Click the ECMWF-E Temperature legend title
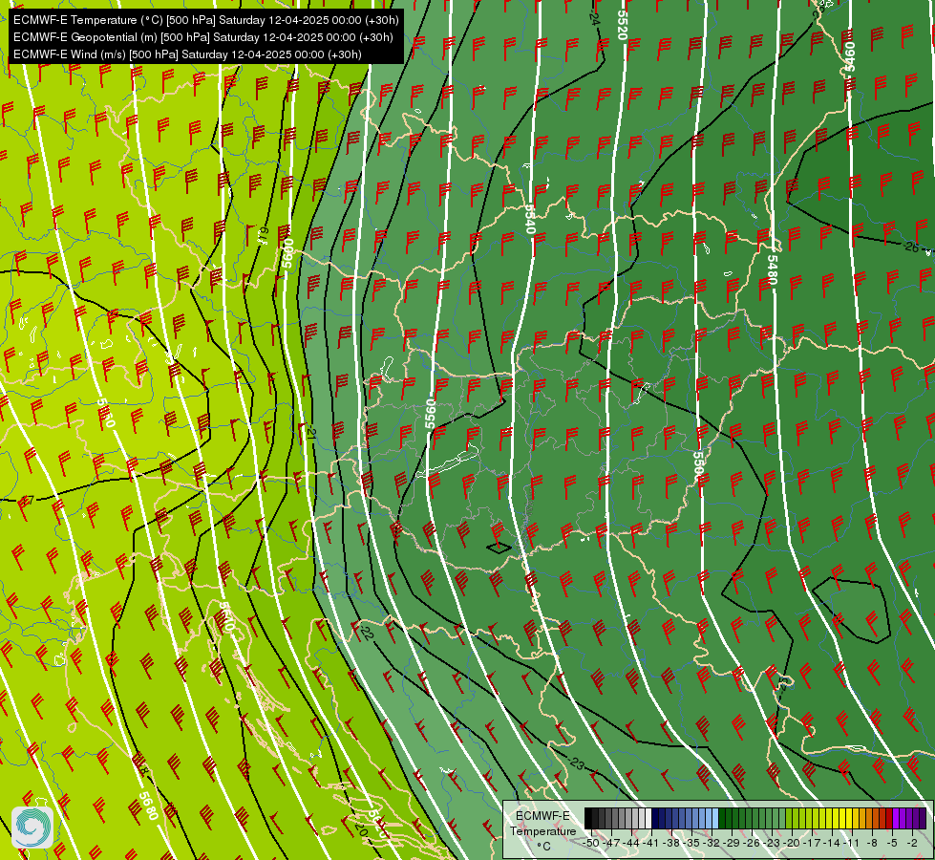The width and height of the screenshot is (935, 860). pos(542,823)
